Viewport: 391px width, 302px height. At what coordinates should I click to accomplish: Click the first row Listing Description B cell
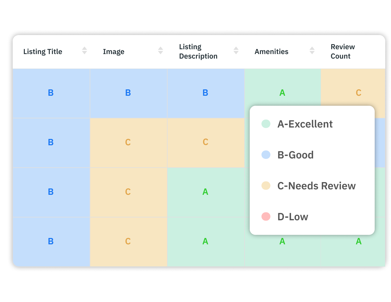click(x=206, y=93)
